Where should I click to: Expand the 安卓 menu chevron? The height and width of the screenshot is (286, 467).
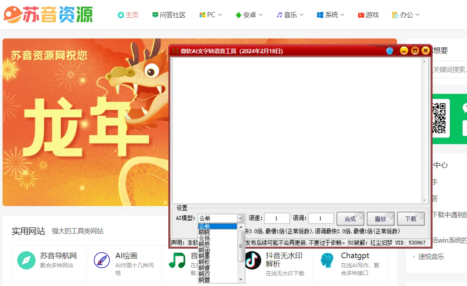tap(261, 15)
